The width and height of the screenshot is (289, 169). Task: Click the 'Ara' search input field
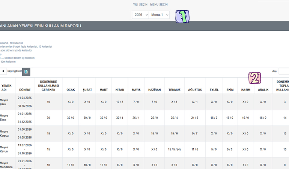pos(284,71)
